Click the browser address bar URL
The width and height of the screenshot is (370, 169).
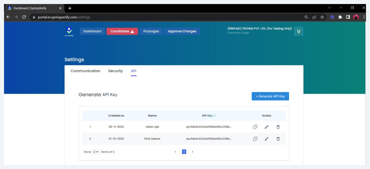click(x=64, y=17)
